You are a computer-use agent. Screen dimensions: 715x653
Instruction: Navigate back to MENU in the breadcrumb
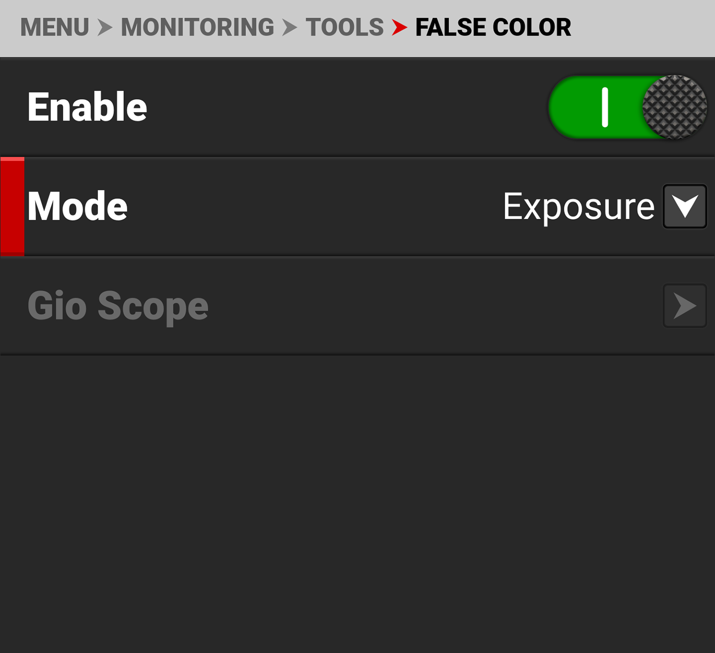point(55,27)
